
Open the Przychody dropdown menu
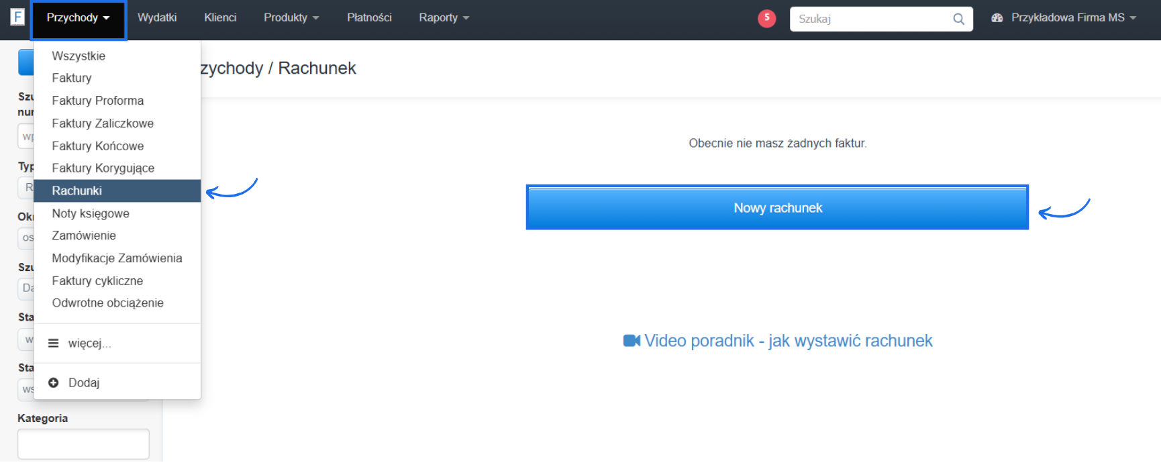(78, 18)
